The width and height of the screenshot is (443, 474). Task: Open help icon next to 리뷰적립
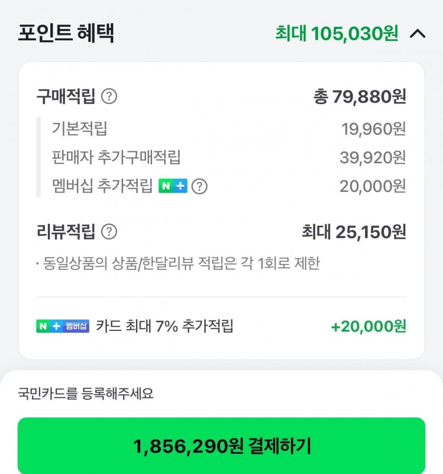tap(109, 231)
